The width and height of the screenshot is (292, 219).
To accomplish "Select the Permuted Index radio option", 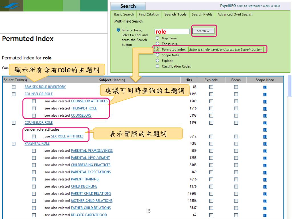I will (157, 49).
